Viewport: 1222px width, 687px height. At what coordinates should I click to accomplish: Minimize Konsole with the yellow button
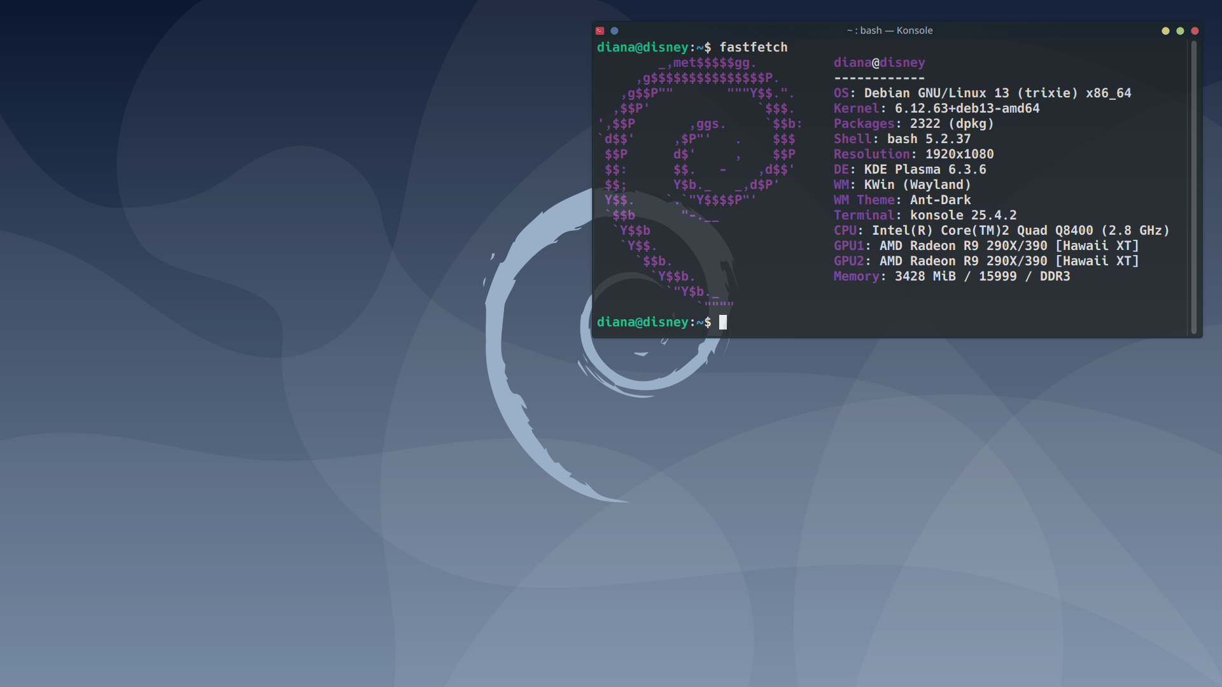point(1165,31)
